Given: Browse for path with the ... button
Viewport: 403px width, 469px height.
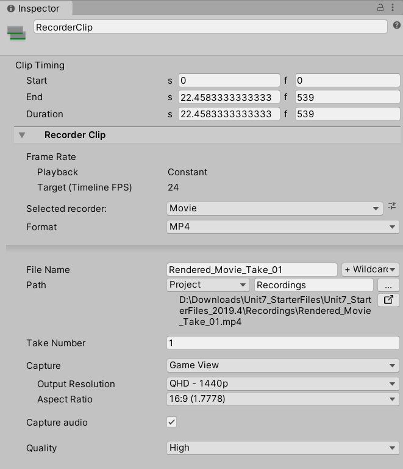Looking at the screenshot, I should pyautogui.click(x=388, y=285).
